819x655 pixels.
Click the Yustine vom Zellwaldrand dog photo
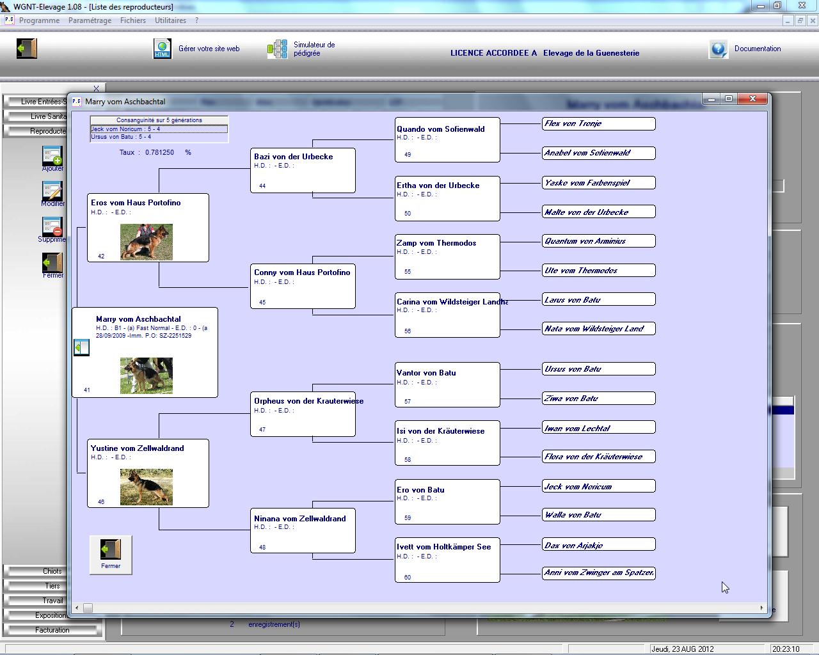147,487
